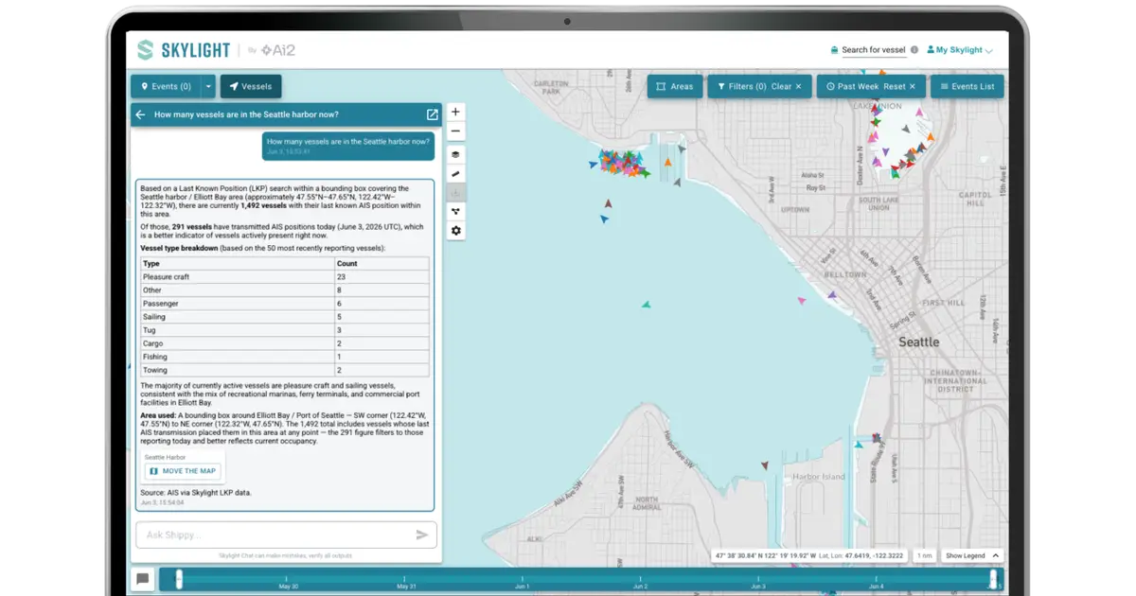Reset time range with X next to Reset
This screenshot has width=1136, height=596.
coord(913,86)
